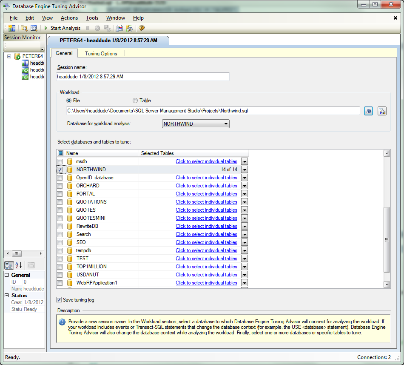Screen dimensions: 404x365
Task: Collapse the PETER64 server tree node
Action: [9, 56]
